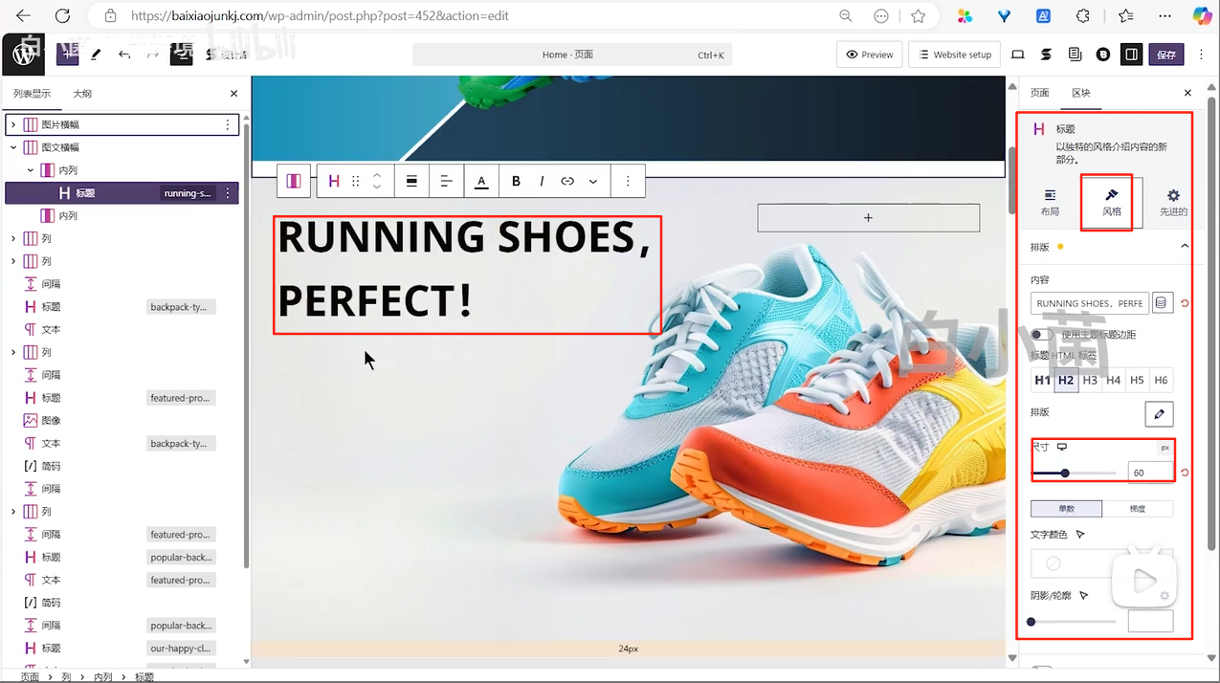Open the Spectra S icon in the top bar
Image resolution: width=1220 pixels, height=683 pixels.
click(1046, 55)
